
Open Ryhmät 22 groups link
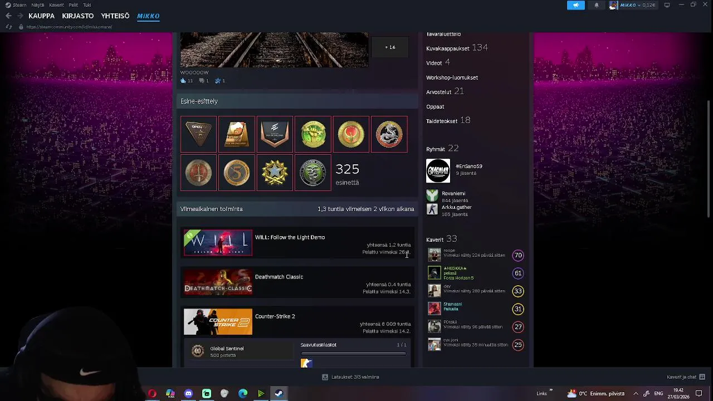[442, 149]
